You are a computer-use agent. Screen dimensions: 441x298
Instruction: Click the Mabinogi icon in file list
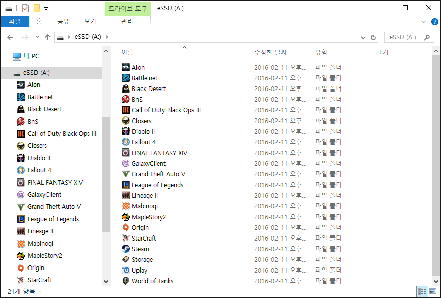[126, 206]
